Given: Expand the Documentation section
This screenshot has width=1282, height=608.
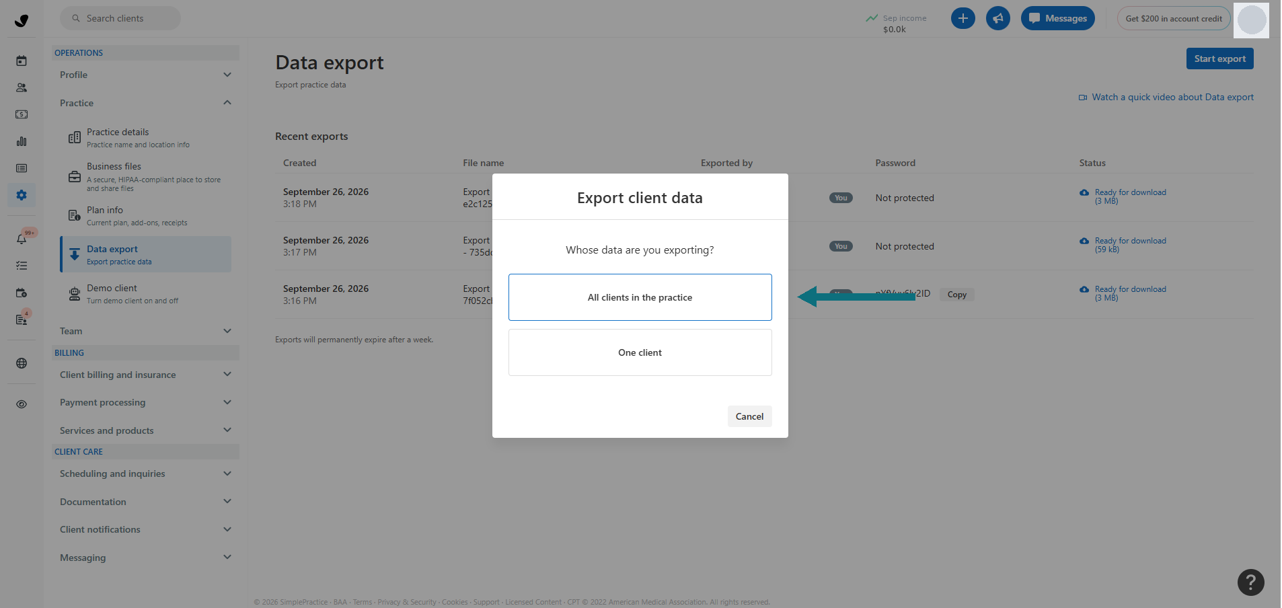Looking at the screenshot, I should pyautogui.click(x=145, y=502).
